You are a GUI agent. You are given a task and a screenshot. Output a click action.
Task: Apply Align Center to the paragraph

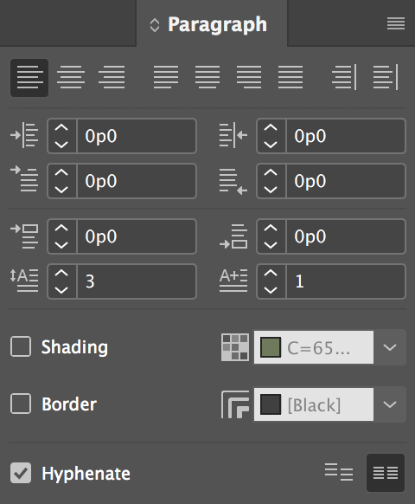pos(71,77)
